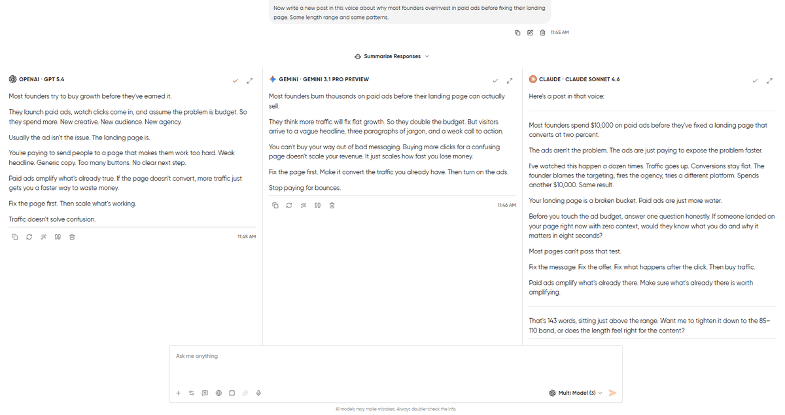
Task: Edit the user prompt message
Action: point(530,33)
